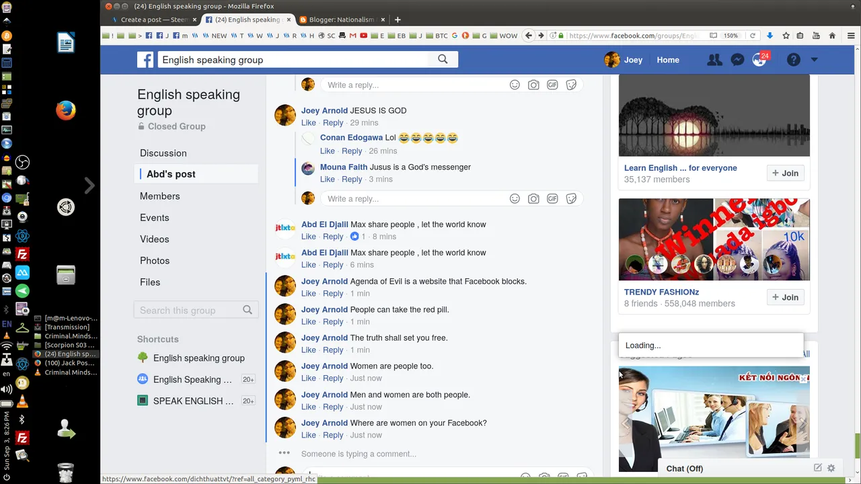
Task: Open VLC cone icon in the dock
Action: coord(22,401)
